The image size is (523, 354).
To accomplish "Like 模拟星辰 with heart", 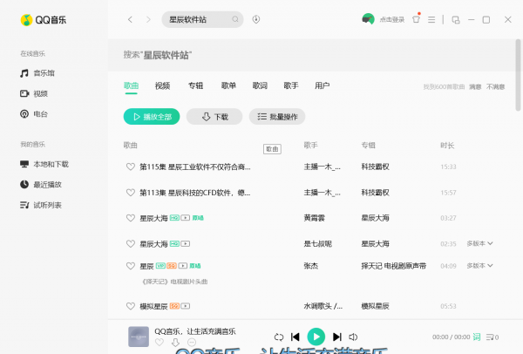I will coord(131,306).
